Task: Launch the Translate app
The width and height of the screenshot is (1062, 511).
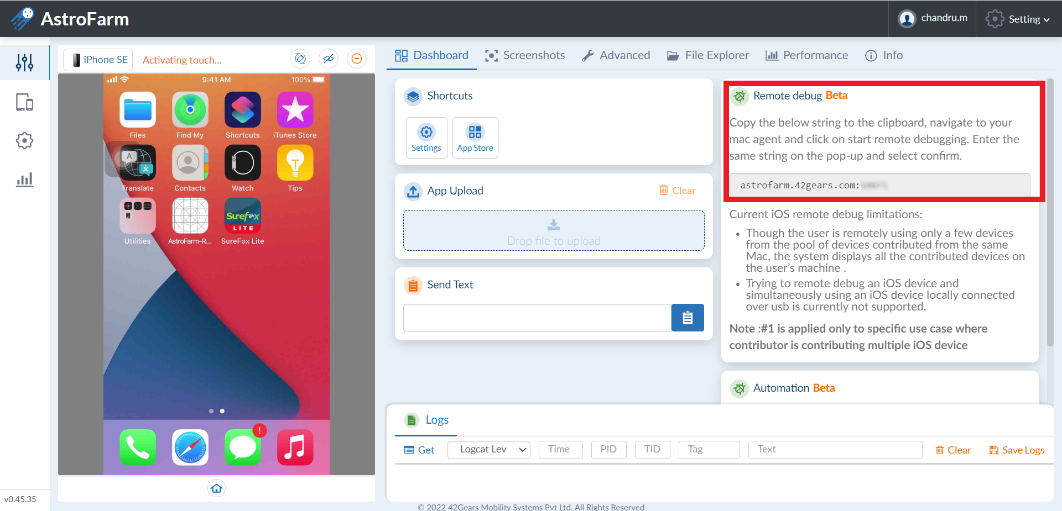Action: (x=138, y=162)
